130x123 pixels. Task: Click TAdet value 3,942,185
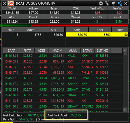12,13
